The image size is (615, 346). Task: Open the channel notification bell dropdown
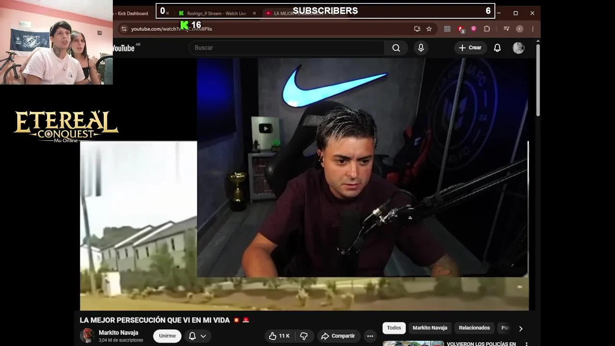[197, 336]
